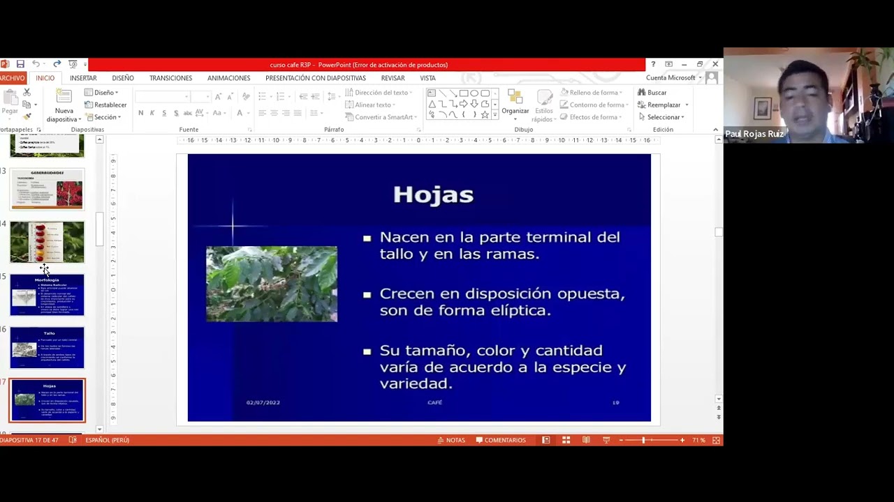
Task: Toggle text shadow formatting
Action: 176,113
